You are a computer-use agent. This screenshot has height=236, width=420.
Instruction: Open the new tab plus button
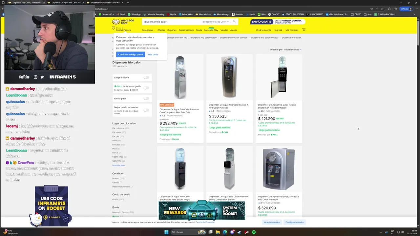[128, 3]
